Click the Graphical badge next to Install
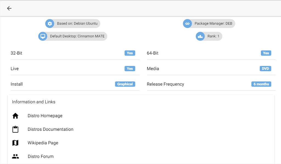 pos(125,84)
